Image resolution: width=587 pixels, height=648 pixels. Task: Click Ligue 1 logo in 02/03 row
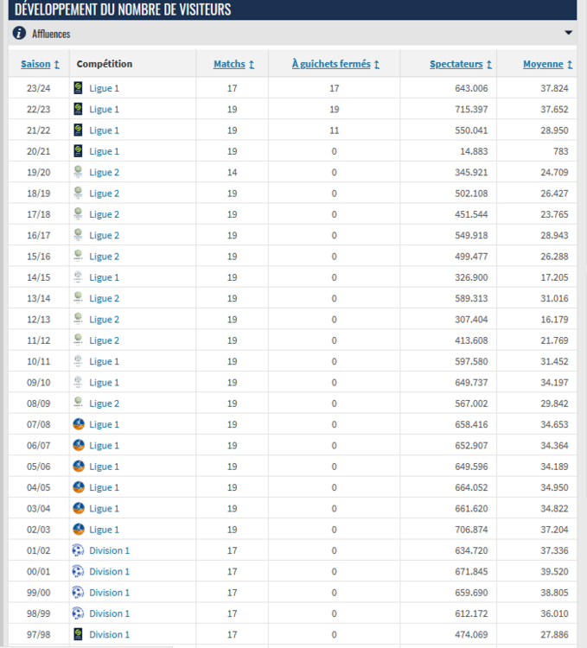coord(79,530)
